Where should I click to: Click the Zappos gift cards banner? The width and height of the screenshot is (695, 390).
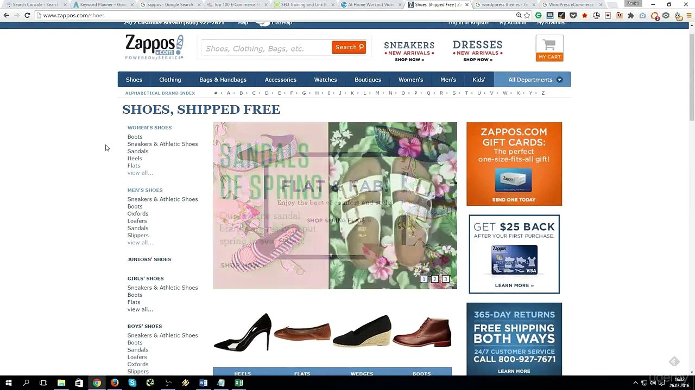point(514,164)
